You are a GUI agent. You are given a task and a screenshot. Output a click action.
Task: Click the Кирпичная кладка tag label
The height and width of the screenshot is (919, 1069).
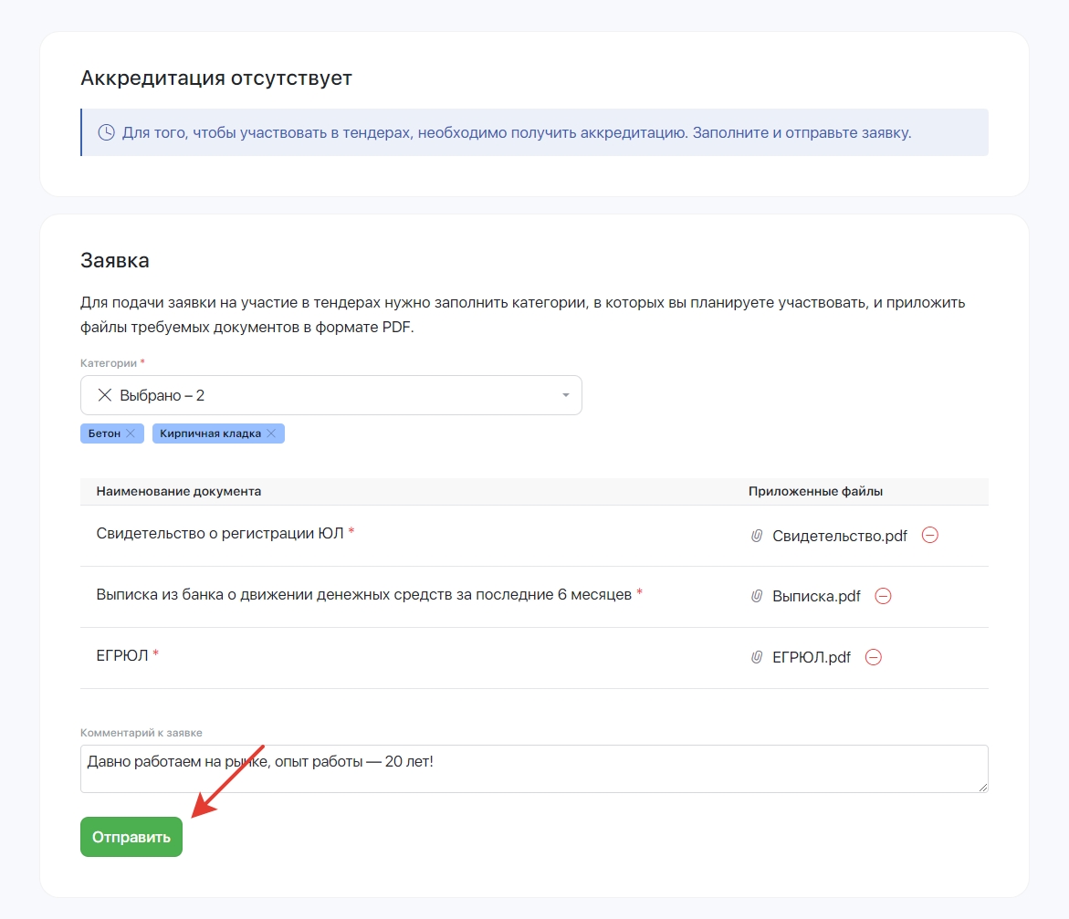[210, 433]
